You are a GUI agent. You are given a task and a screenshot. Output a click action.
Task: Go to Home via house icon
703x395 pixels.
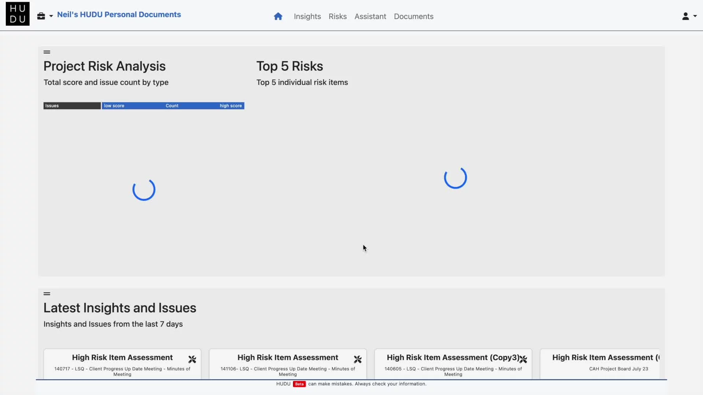tap(278, 16)
